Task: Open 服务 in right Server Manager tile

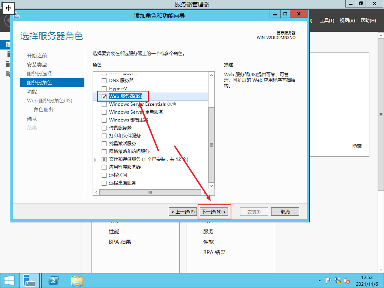Action: 208,231
